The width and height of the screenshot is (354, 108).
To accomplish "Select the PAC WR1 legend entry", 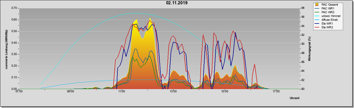I will pos(328,8).
